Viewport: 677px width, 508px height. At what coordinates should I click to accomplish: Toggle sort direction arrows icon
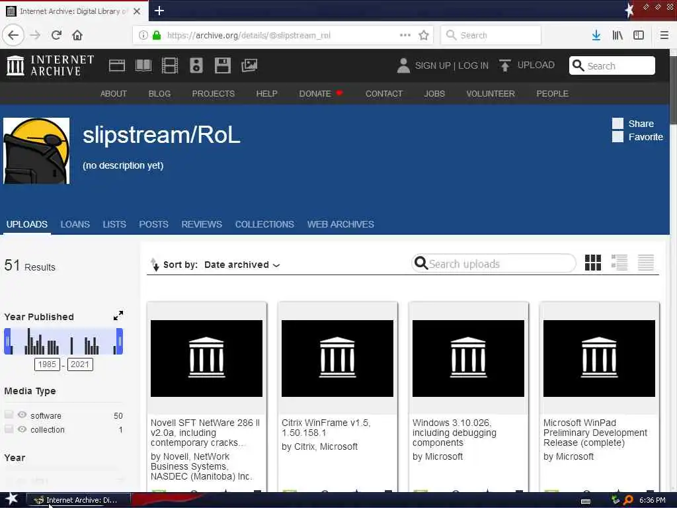[x=155, y=265]
